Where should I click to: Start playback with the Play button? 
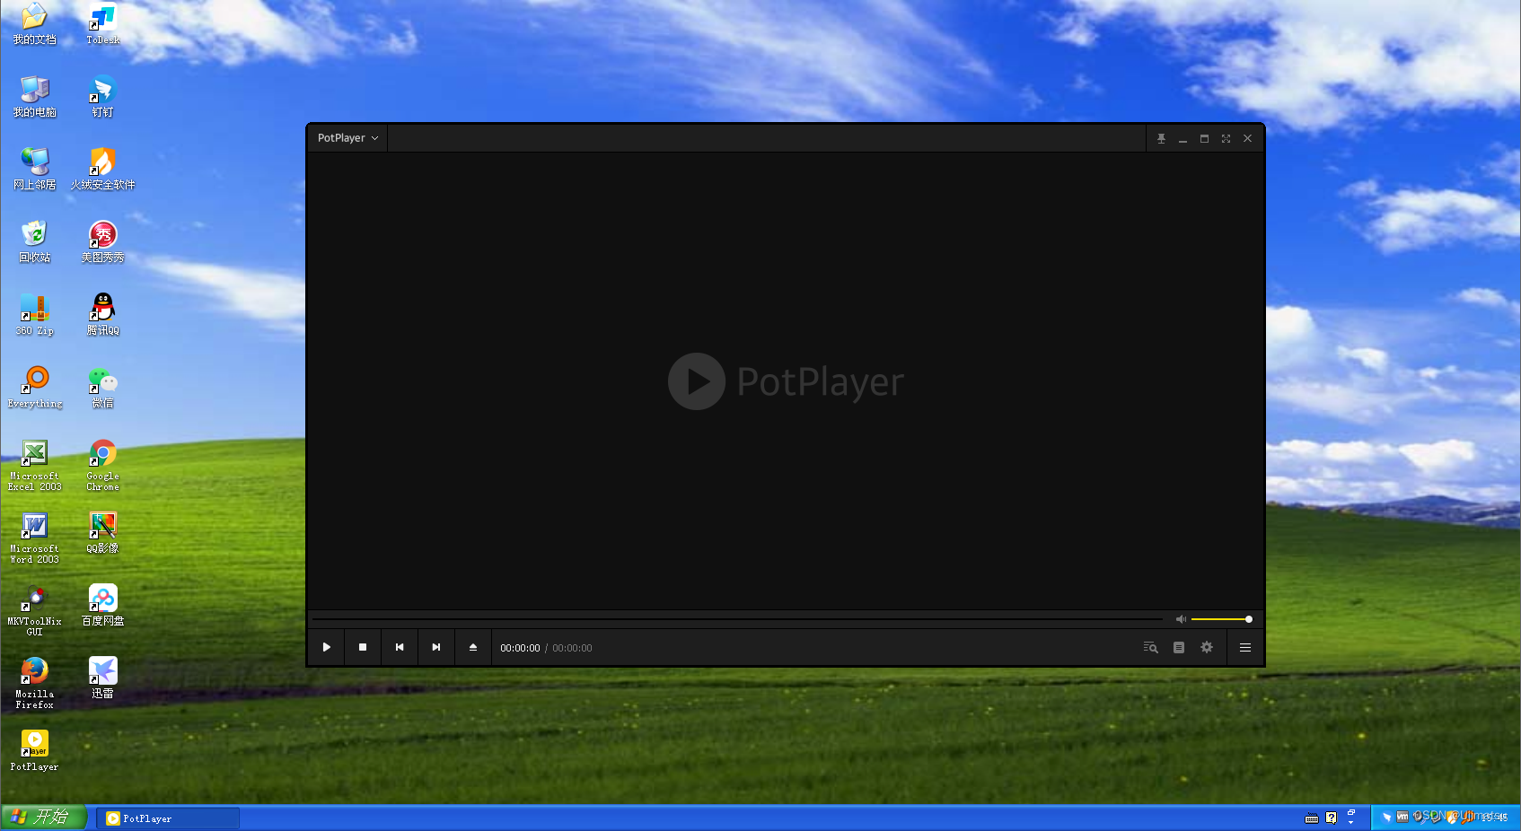pyautogui.click(x=327, y=647)
